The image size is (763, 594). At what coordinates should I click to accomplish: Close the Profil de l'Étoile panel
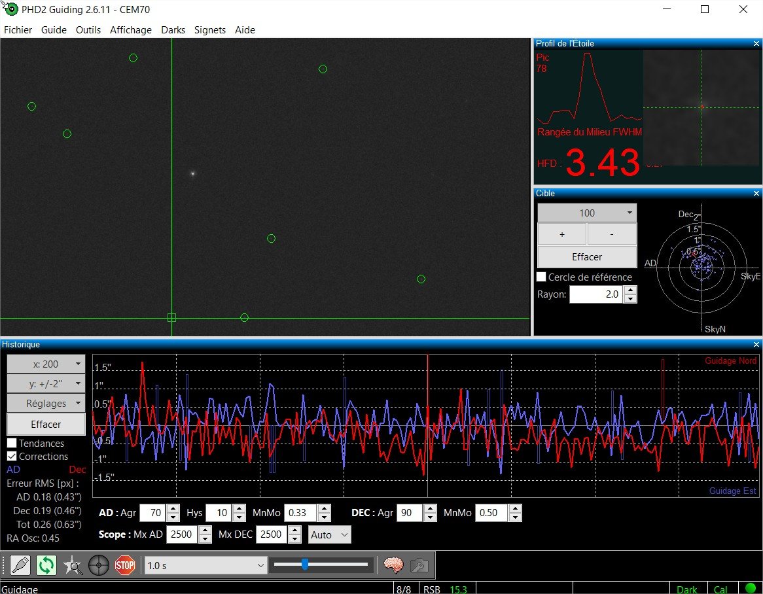(x=756, y=44)
